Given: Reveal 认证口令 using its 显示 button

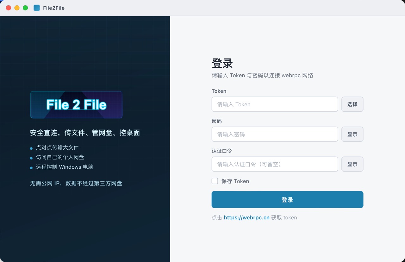Looking at the screenshot, I should pos(352,164).
